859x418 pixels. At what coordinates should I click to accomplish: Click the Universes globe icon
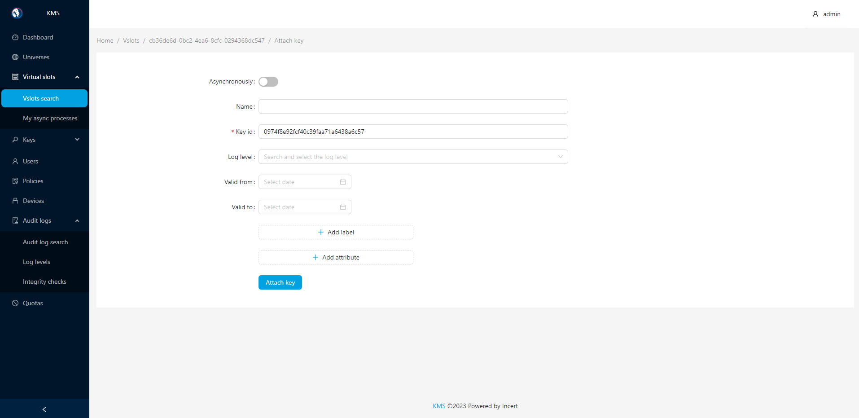(15, 57)
